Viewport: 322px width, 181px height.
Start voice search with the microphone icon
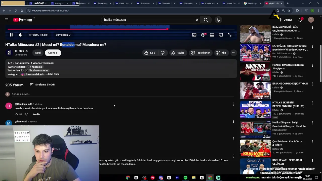click(218, 20)
